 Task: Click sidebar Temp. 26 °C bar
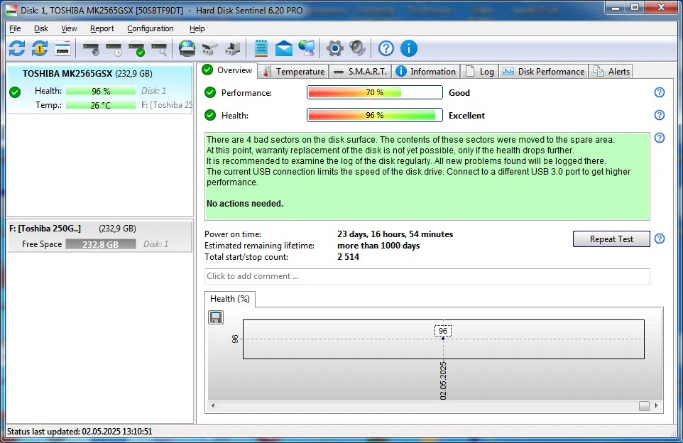coord(101,105)
